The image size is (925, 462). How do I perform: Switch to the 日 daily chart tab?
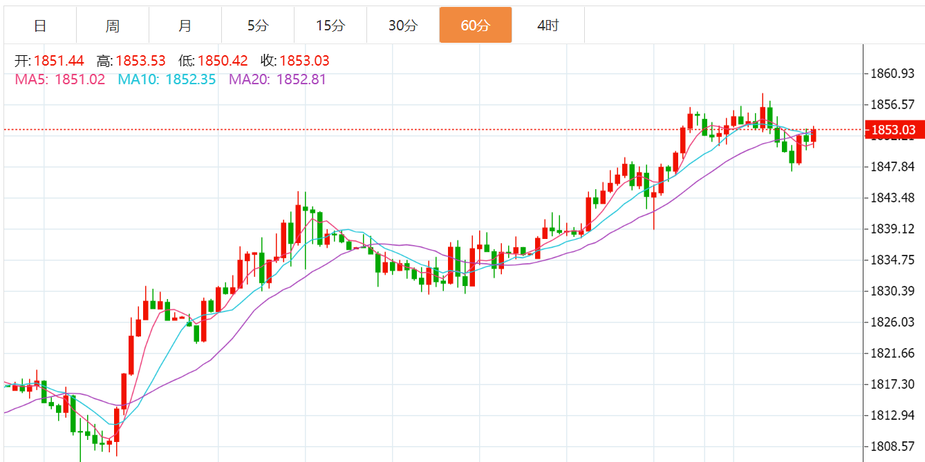click(x=40, y=26)
